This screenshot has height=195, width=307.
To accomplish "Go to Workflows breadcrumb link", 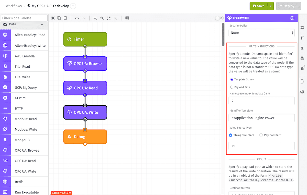I will [x=14, y=6].
